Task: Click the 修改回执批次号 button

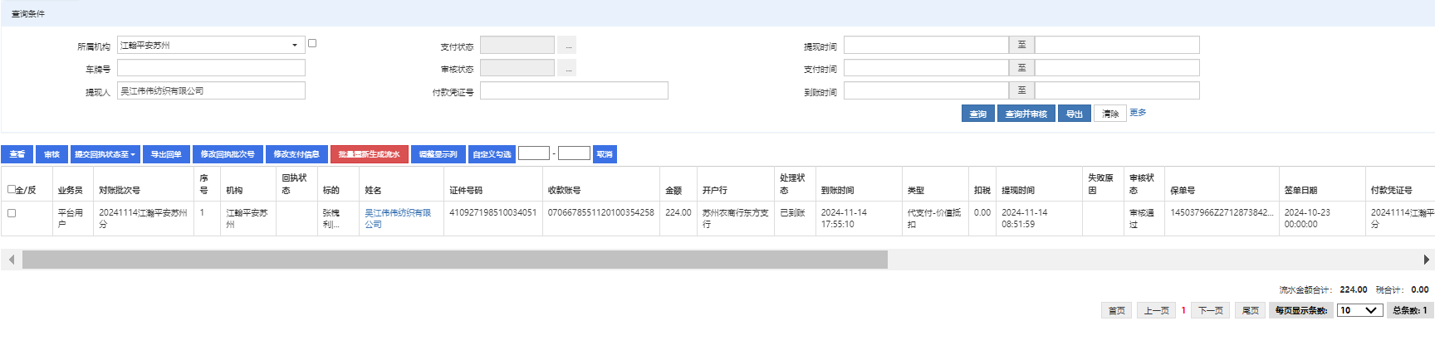Action: point(228,154)
